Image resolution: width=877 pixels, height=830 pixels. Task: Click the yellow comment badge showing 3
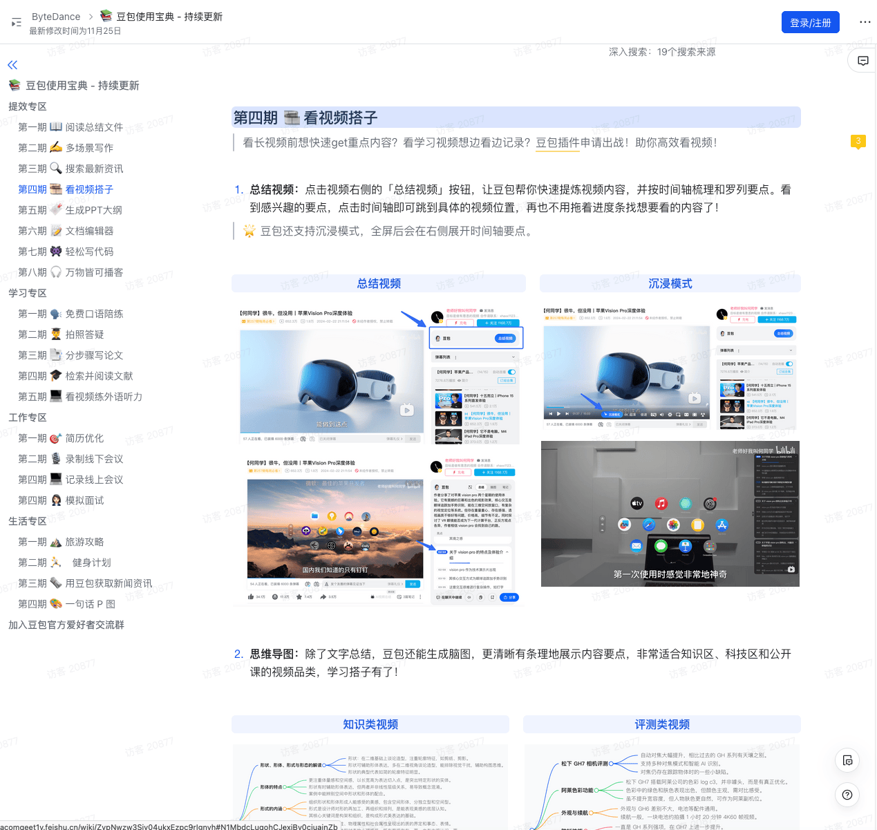[858, 142]
